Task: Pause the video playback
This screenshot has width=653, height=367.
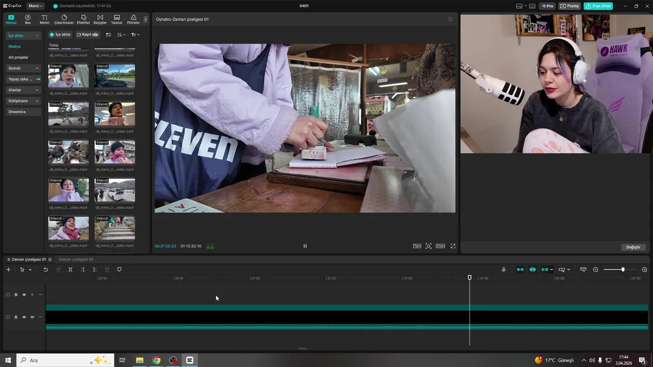Action: (305, 246)
